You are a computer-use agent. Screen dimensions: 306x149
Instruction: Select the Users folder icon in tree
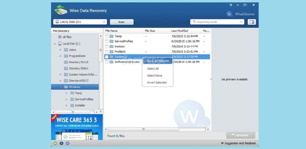coord(66,50)
